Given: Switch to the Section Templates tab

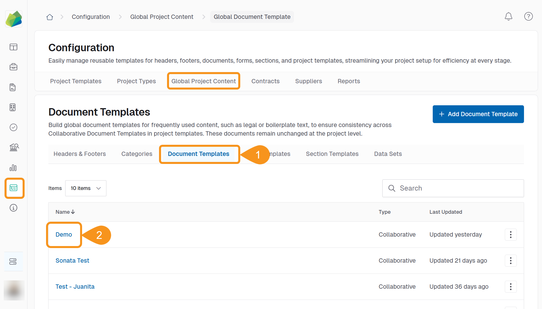Looking at the screenshot, I should pyautogui.click(x=332, y=154).
